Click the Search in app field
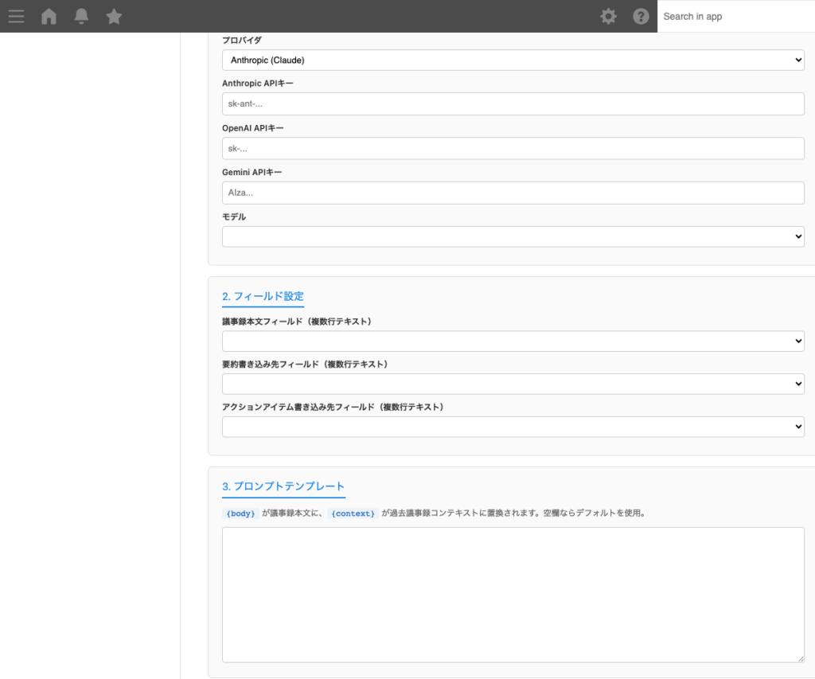Screen dimensions: 815x679 pyautogui.click(x=732, y=16)
